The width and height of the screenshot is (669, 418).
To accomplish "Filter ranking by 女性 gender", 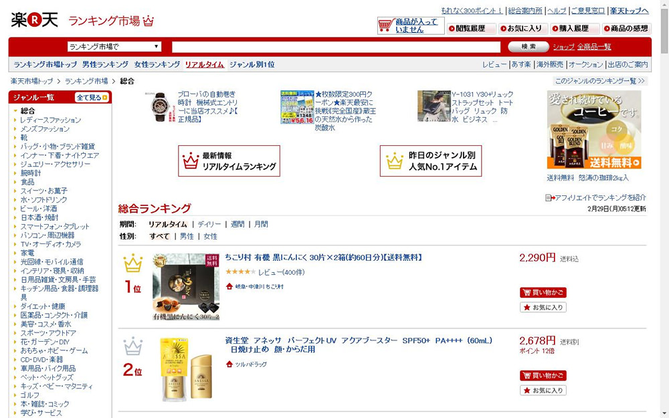I will click(210, 236).
